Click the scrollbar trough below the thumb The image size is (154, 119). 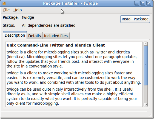(146, 94)
